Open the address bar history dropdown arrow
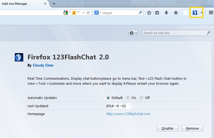This screenshot has height=138, width=214. click(x=84, y=13)
